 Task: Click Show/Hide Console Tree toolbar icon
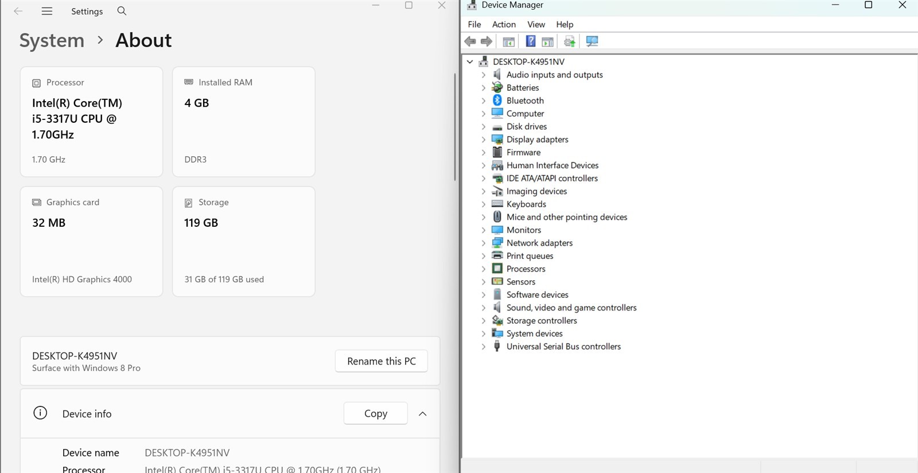[508, 41]
